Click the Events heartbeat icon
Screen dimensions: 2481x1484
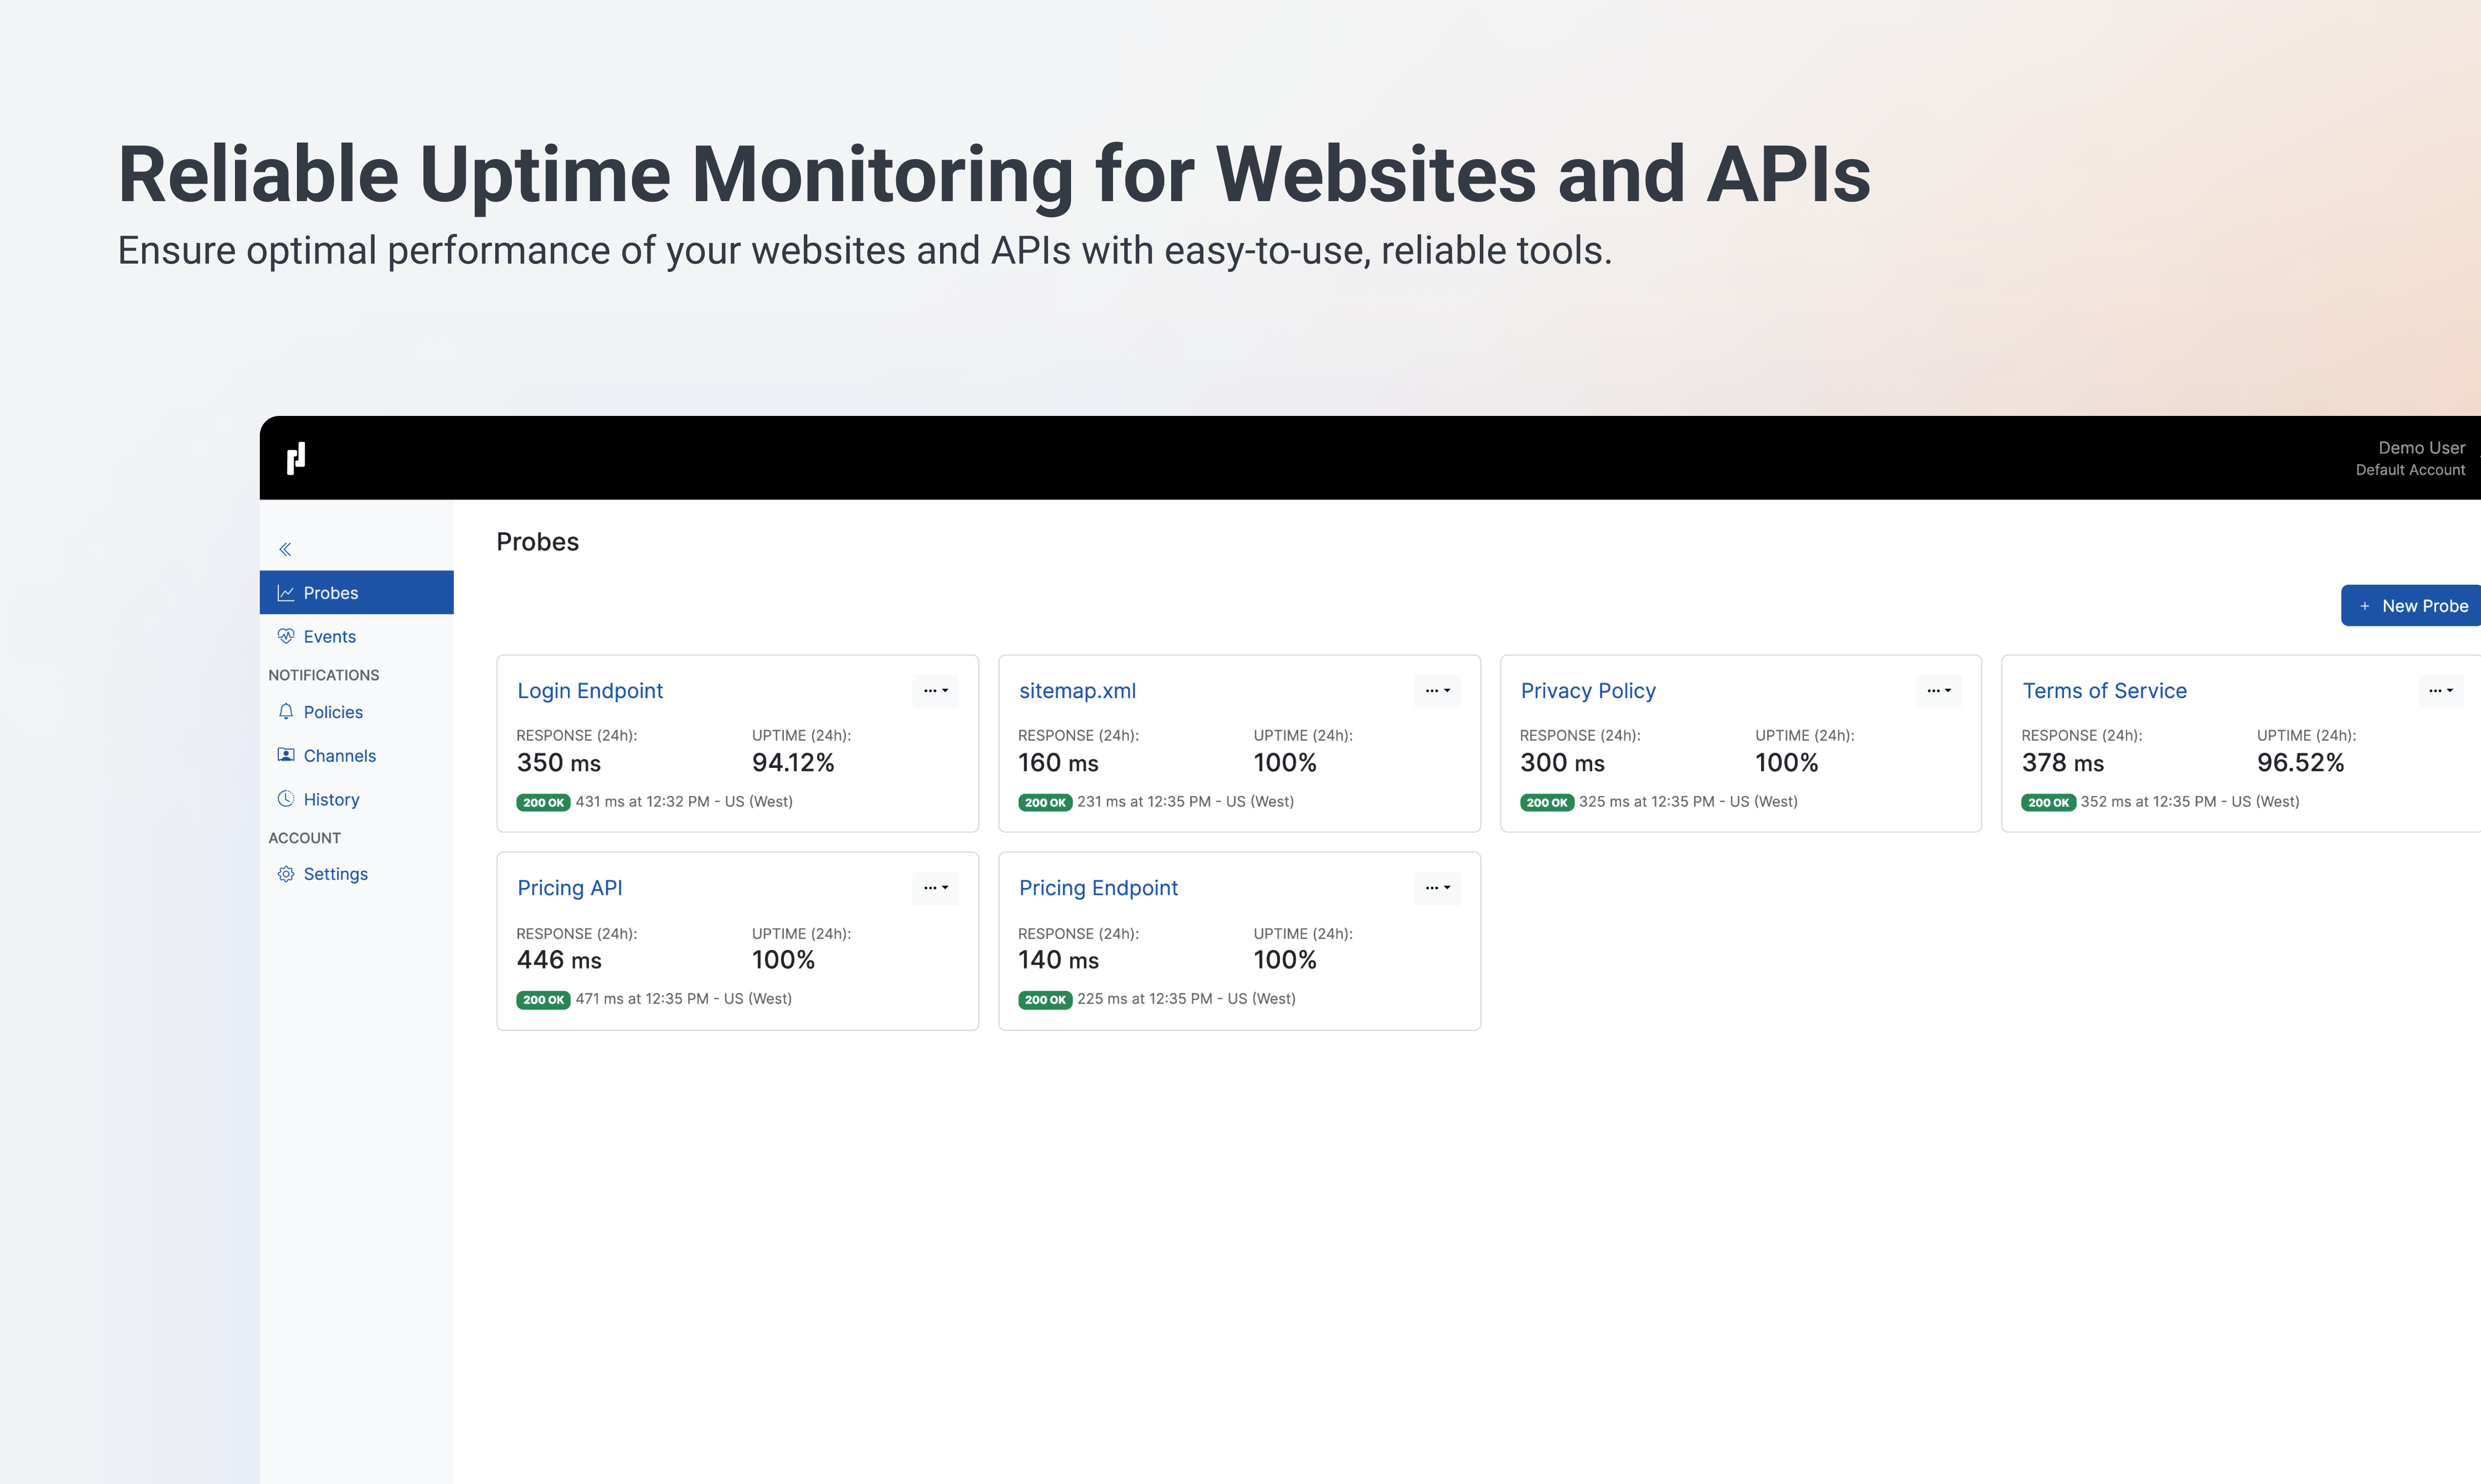click(286, 636)
